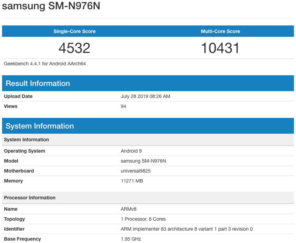Click the Views label

tap(11, 106)
